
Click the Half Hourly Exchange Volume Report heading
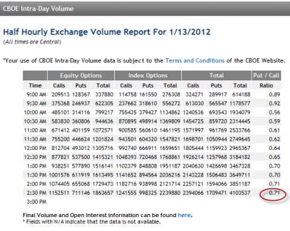(107, 32)
